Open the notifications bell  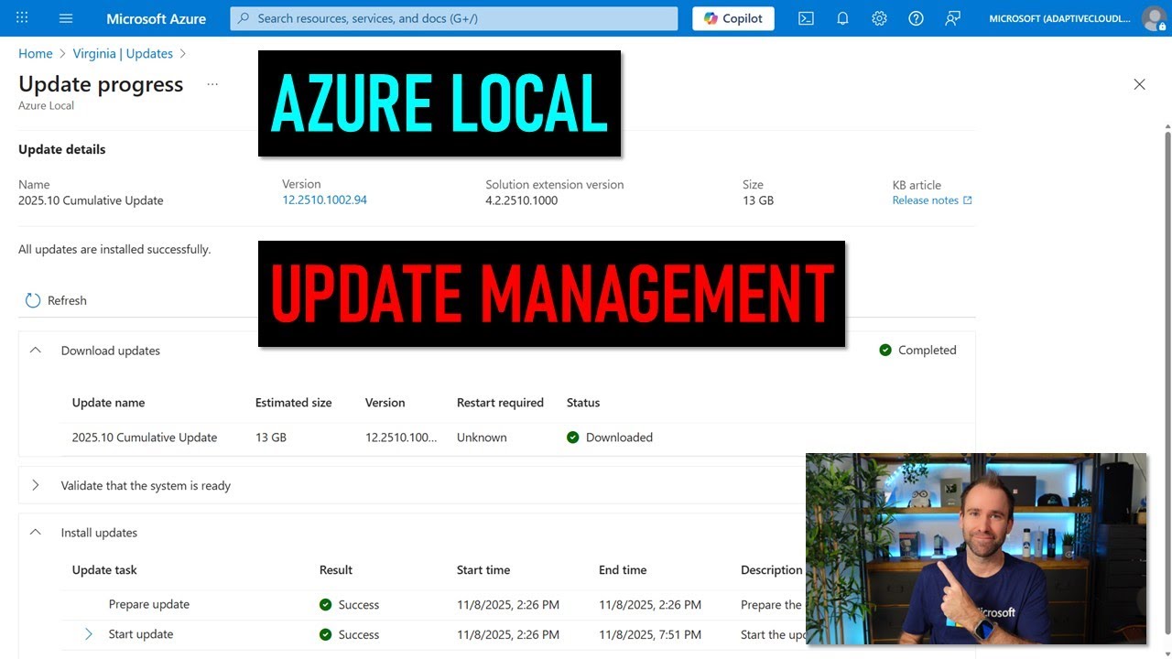pos(842,18)
